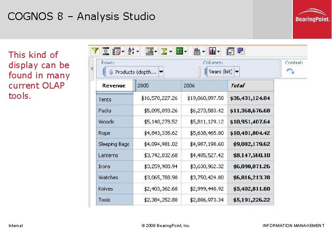Collapse the left pane with the chevron
This screenshot has width=332, height=230.
[92, 69]
